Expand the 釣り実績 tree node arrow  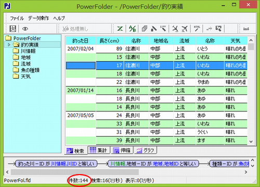pos(9,45)
